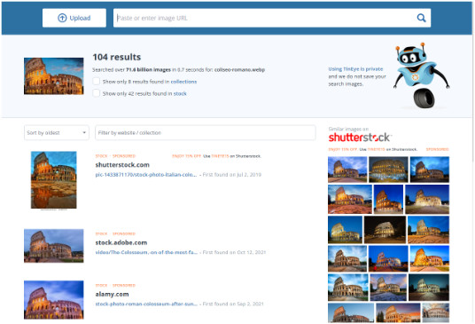This screenshot has width=475, height=324.
Task: Click the alamy.com result thumbnail
Action: [x=54, y=300]
